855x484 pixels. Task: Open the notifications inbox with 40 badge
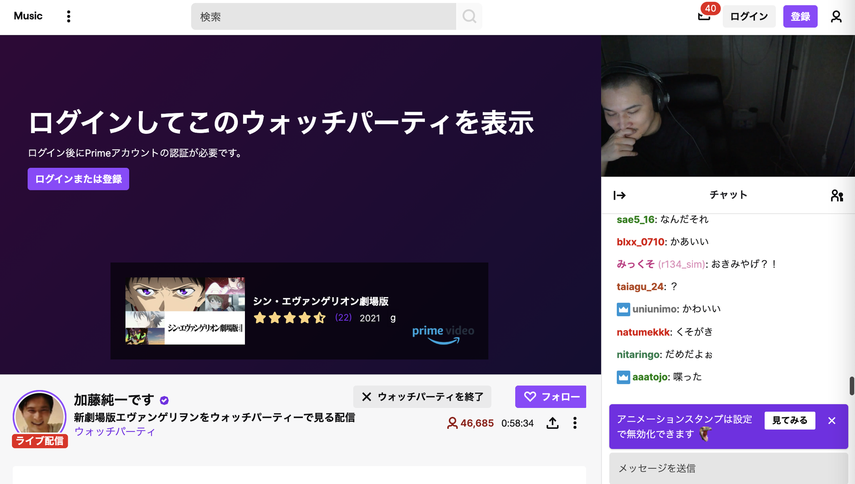point(704,16)
